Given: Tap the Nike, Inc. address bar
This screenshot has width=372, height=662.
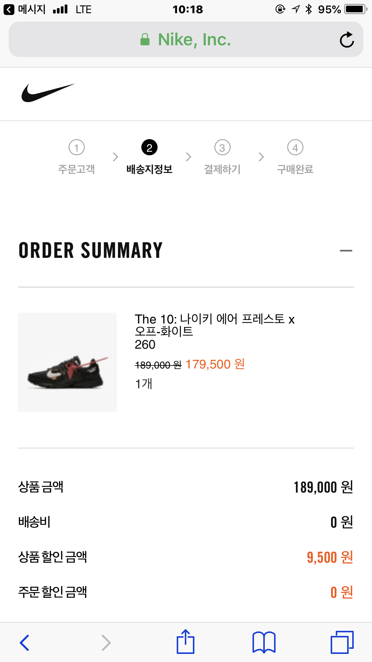Looking at the screenshot, I should click(195, 40).
